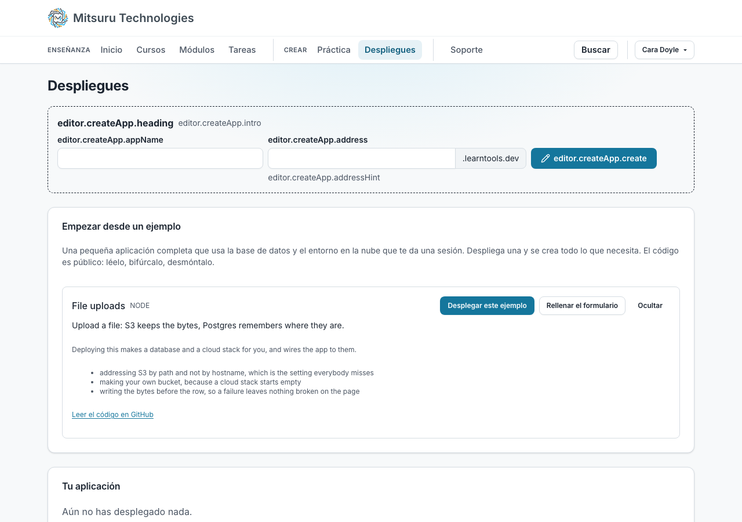This screenshot has height=522, width=742.
Task: Open the Soporte page
Action: pyautogui.click(x=467, y=50)
